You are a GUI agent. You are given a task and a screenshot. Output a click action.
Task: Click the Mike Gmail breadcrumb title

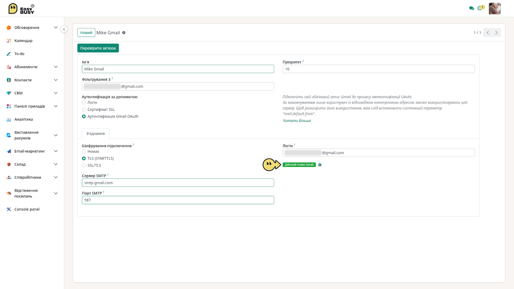coord(108,33)
